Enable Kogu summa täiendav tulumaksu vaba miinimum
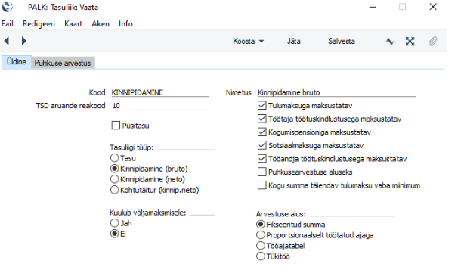This screenshot has width=461, height=273. pyautogui.click(x=261, y=185)
